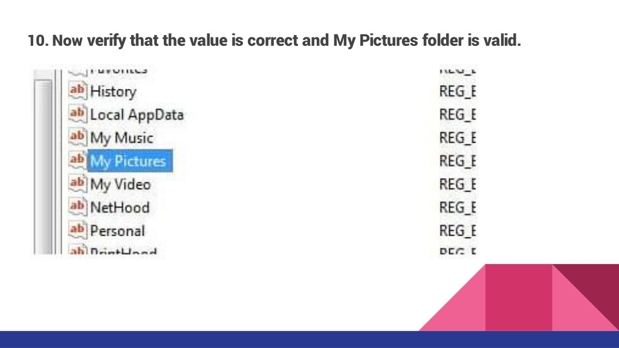The image size is (619, 348).
Task: Click the REG type cell for My Pictures
Action: (458, 161)
